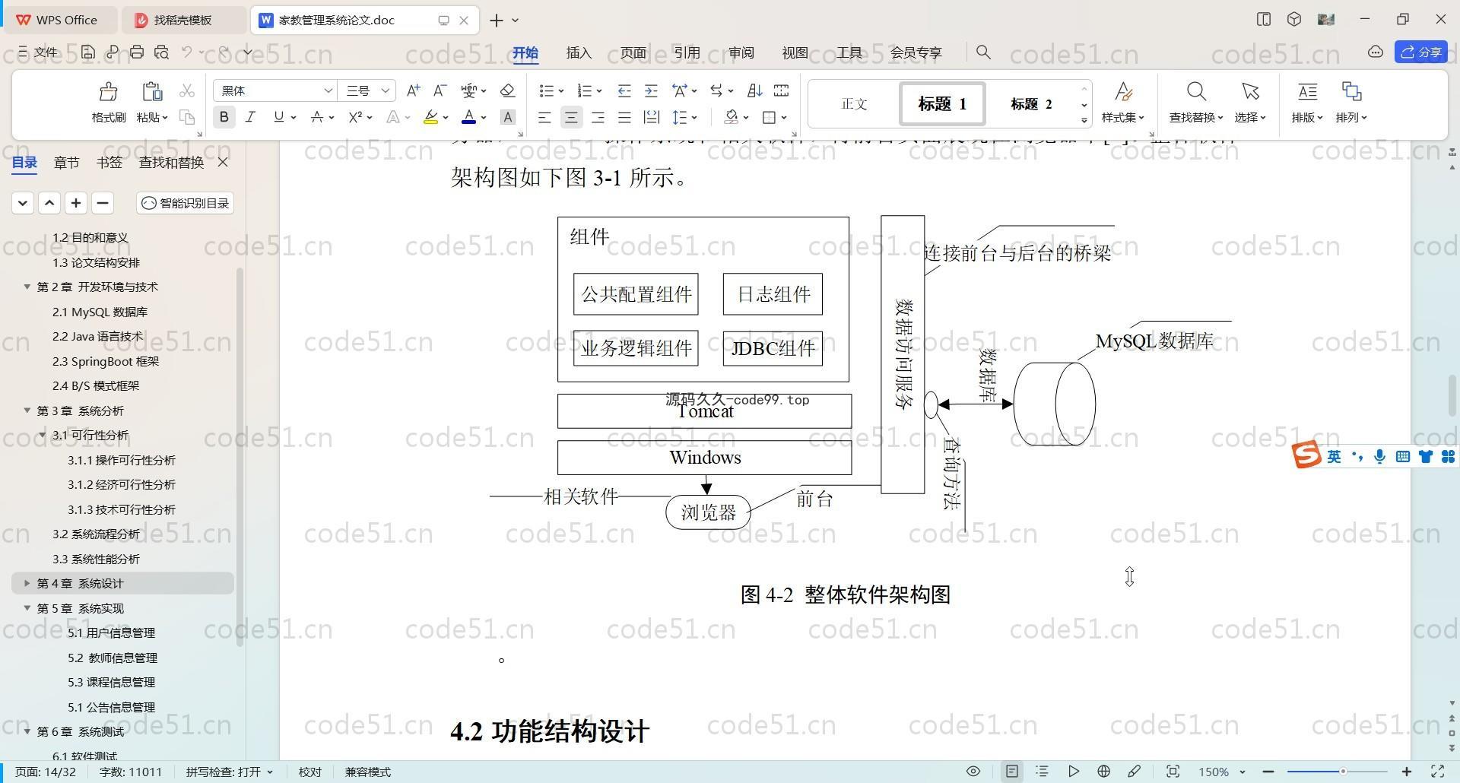Click the Clear formatting eraser icon
Screen dimensions: 1460x783
pos(508,90)
